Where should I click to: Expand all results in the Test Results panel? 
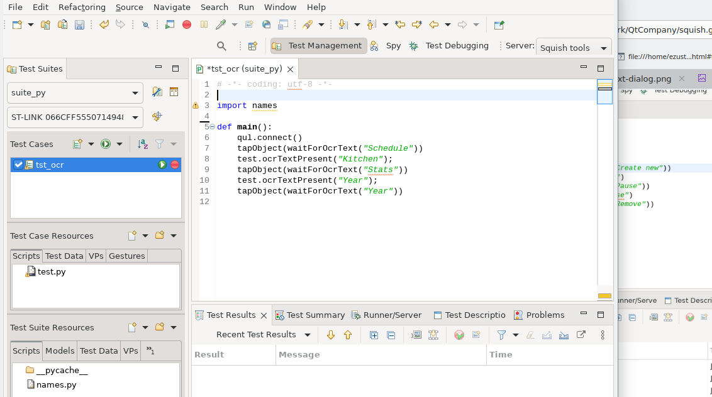(x=374, y=335)
